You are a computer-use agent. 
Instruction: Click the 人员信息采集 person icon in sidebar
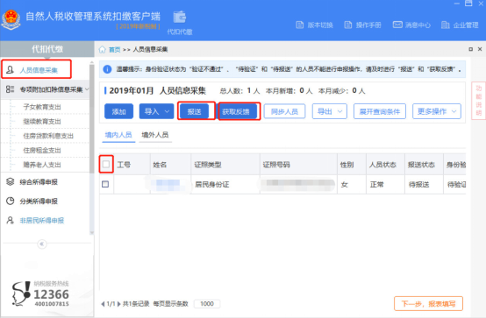pyautogui.click(x=10, y=70)
